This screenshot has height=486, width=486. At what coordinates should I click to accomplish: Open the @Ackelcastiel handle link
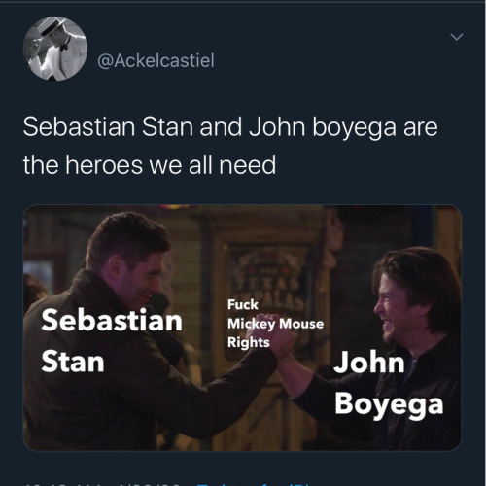pos(156,60)
